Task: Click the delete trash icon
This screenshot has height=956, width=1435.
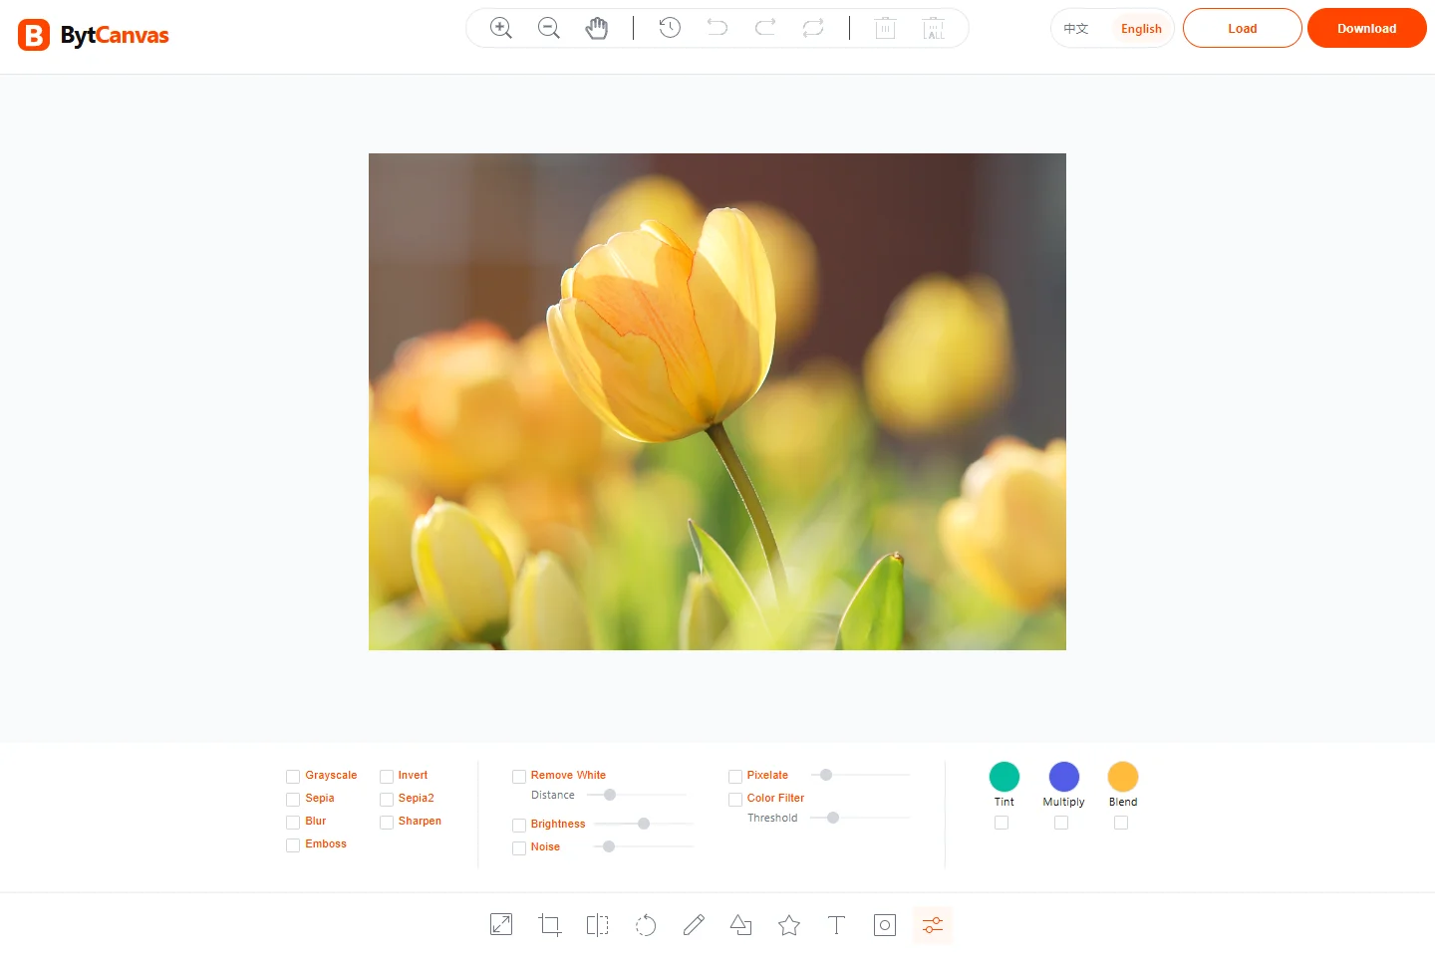Action: pos(885,28)
